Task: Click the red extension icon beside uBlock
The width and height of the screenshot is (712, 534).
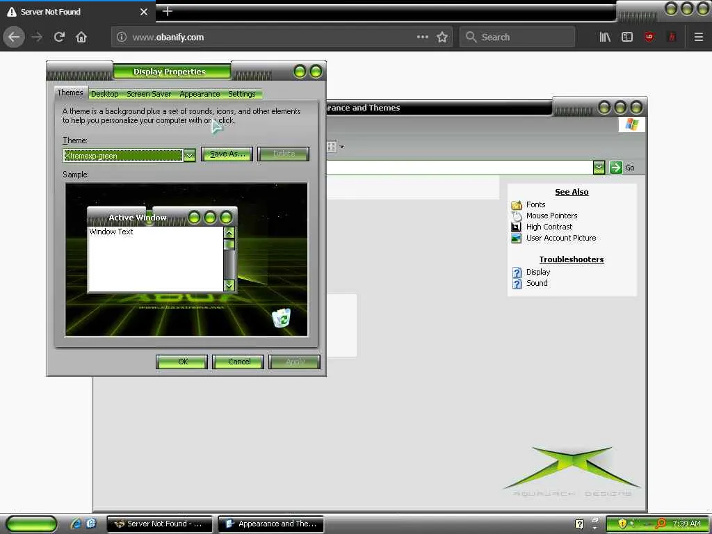Action: (x=672, y=37)
